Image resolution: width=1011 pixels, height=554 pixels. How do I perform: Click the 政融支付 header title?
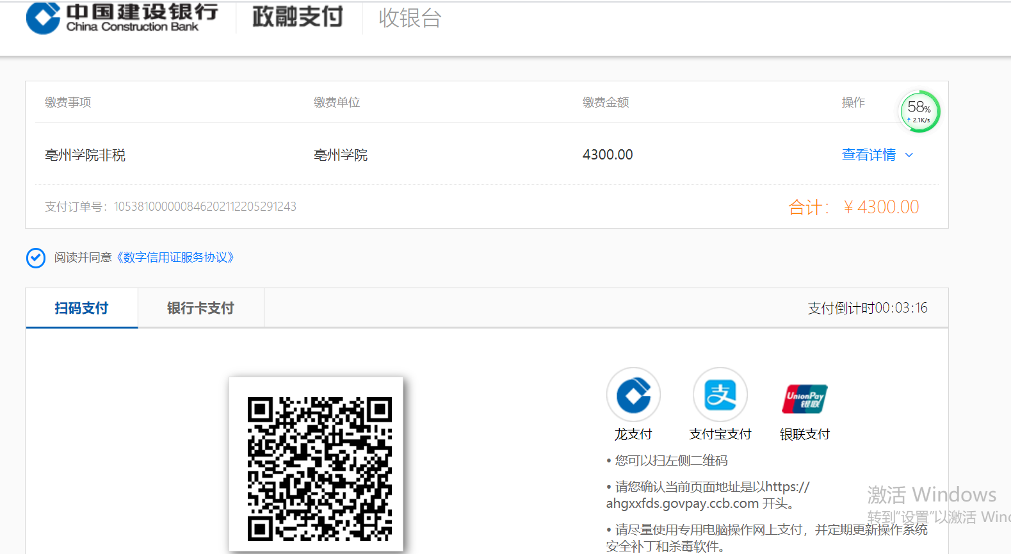pos(298,17)
